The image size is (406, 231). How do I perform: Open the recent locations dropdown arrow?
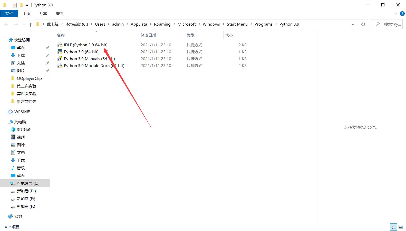[x=24, y=24]
